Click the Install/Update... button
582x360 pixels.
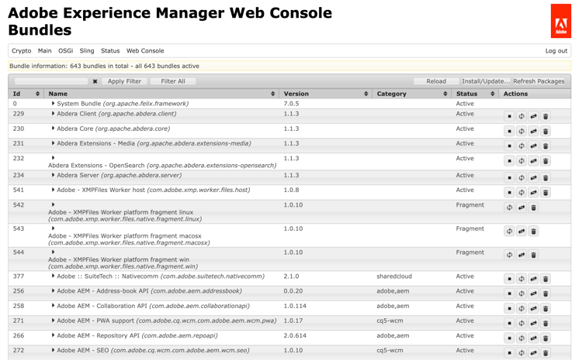(x=486, y=81)
